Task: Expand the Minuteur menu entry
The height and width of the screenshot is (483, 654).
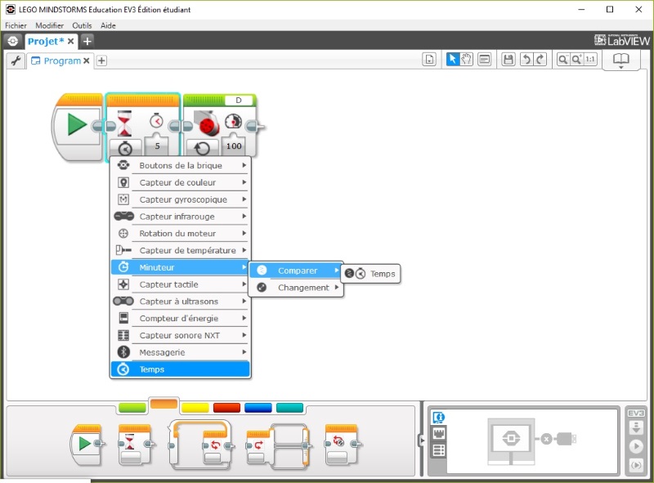Action: point(180,267)
